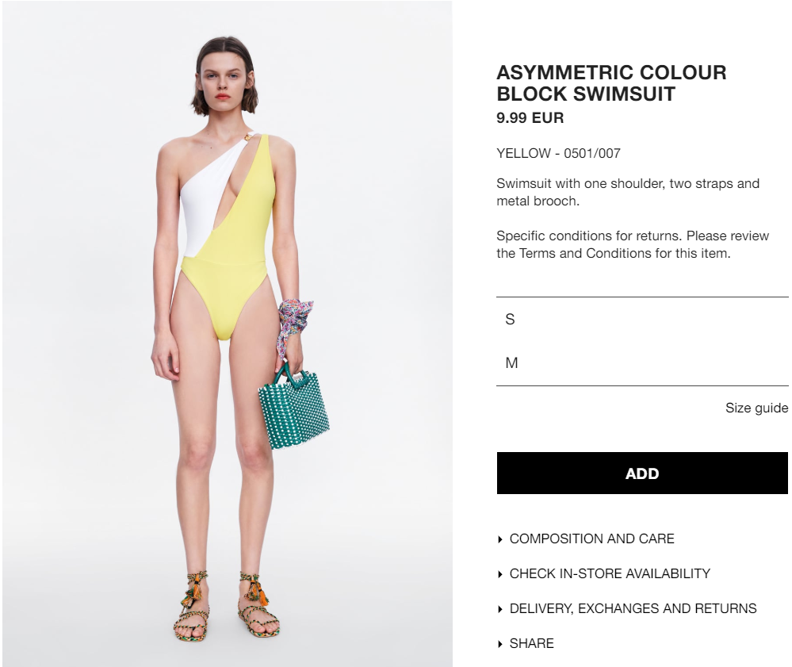Click the triangle icon next to Check In-Store Availability
This screenshot has height=667, width=792.
point(500,574)
